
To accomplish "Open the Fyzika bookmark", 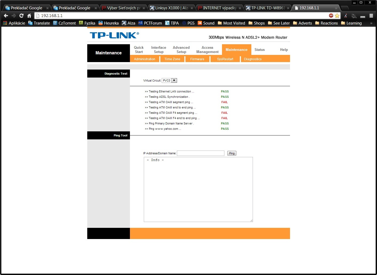I will [87, 23].
